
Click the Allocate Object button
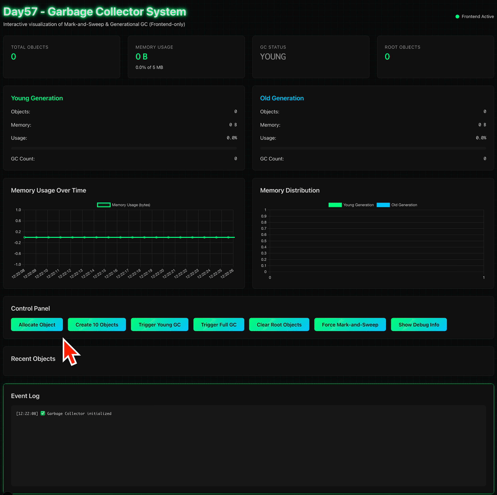pos(37,324)
